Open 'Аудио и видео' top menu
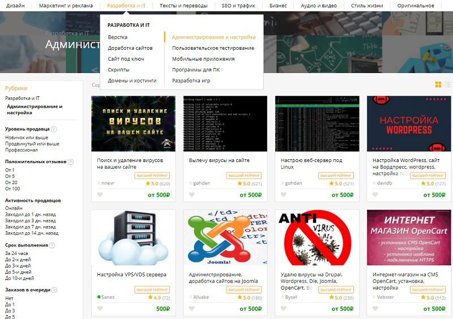 [319, 6]
